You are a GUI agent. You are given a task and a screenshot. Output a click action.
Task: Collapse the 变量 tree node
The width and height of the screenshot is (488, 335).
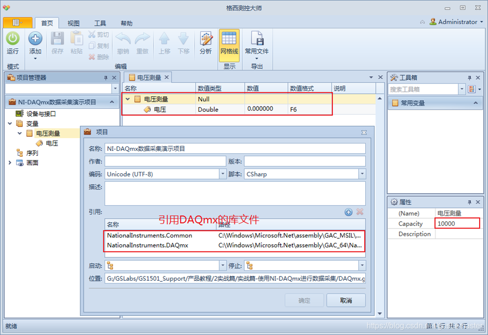pyautogui.click(x=10, y=124)
